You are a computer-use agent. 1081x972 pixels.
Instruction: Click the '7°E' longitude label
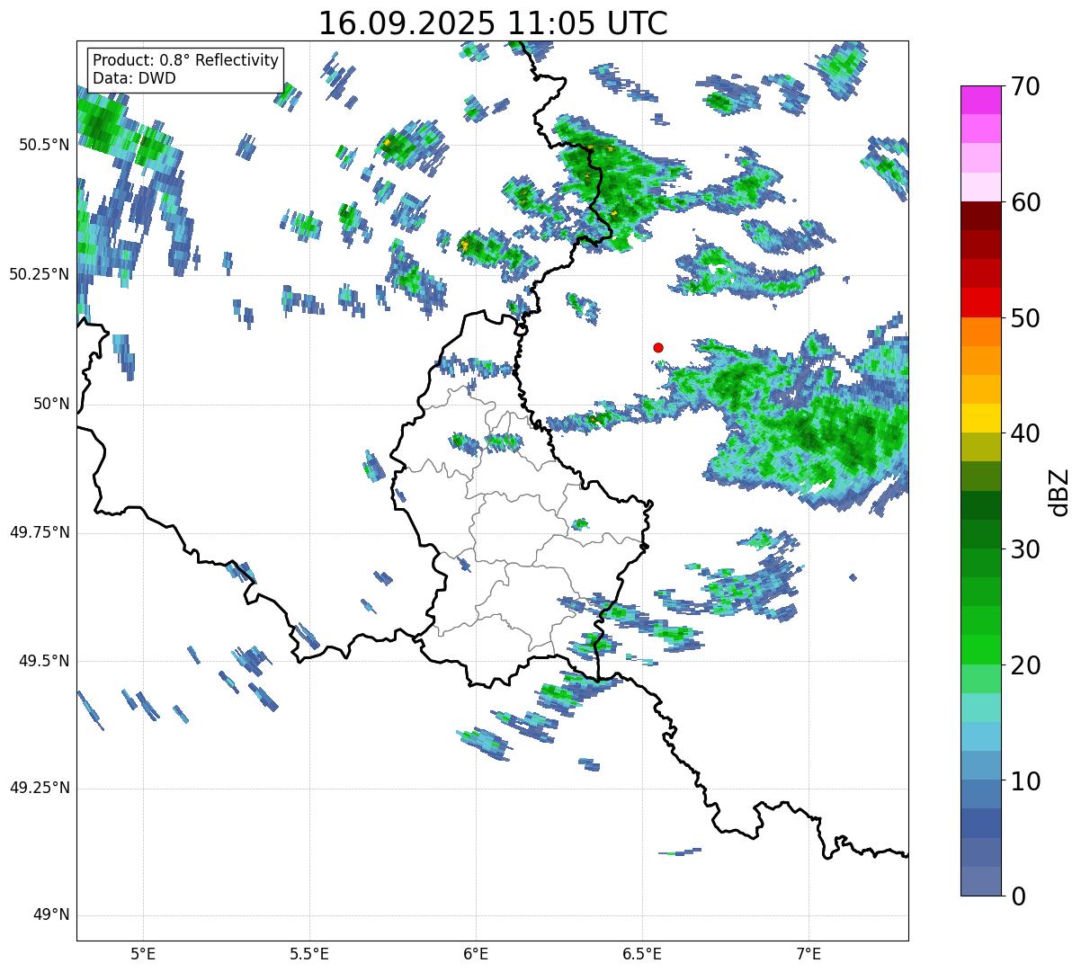point(809,954)
